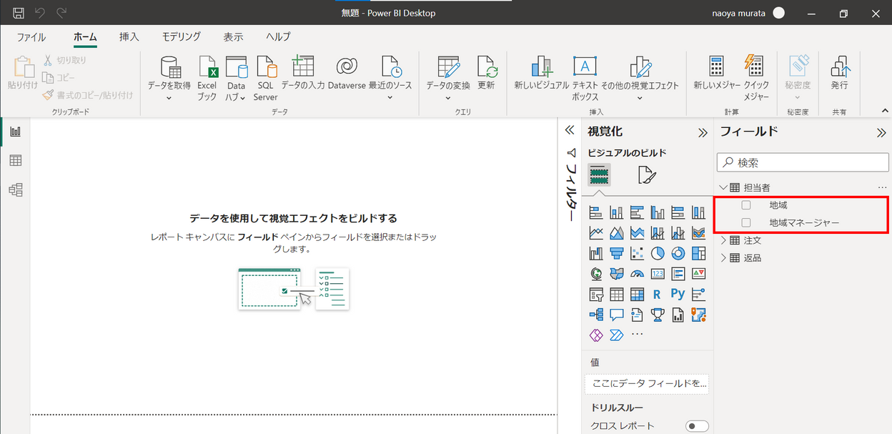Screen dimensions: 892x434
Task: Switch to the 表示 tab
Action: (233, 37)
